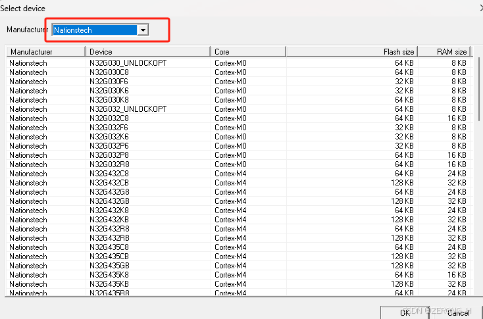This screenshot has width=483, height=319.
Task: Click the OK button
Action: tap(405, 312)
